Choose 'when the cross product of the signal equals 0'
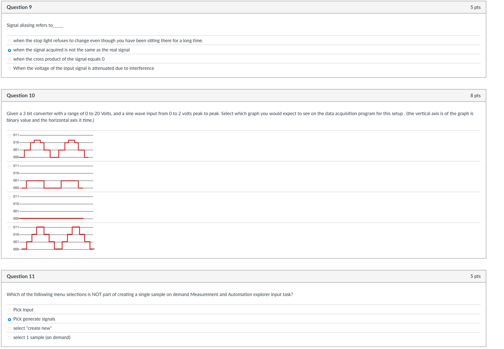The image size is (504, 349). click(x=9, y=59)
